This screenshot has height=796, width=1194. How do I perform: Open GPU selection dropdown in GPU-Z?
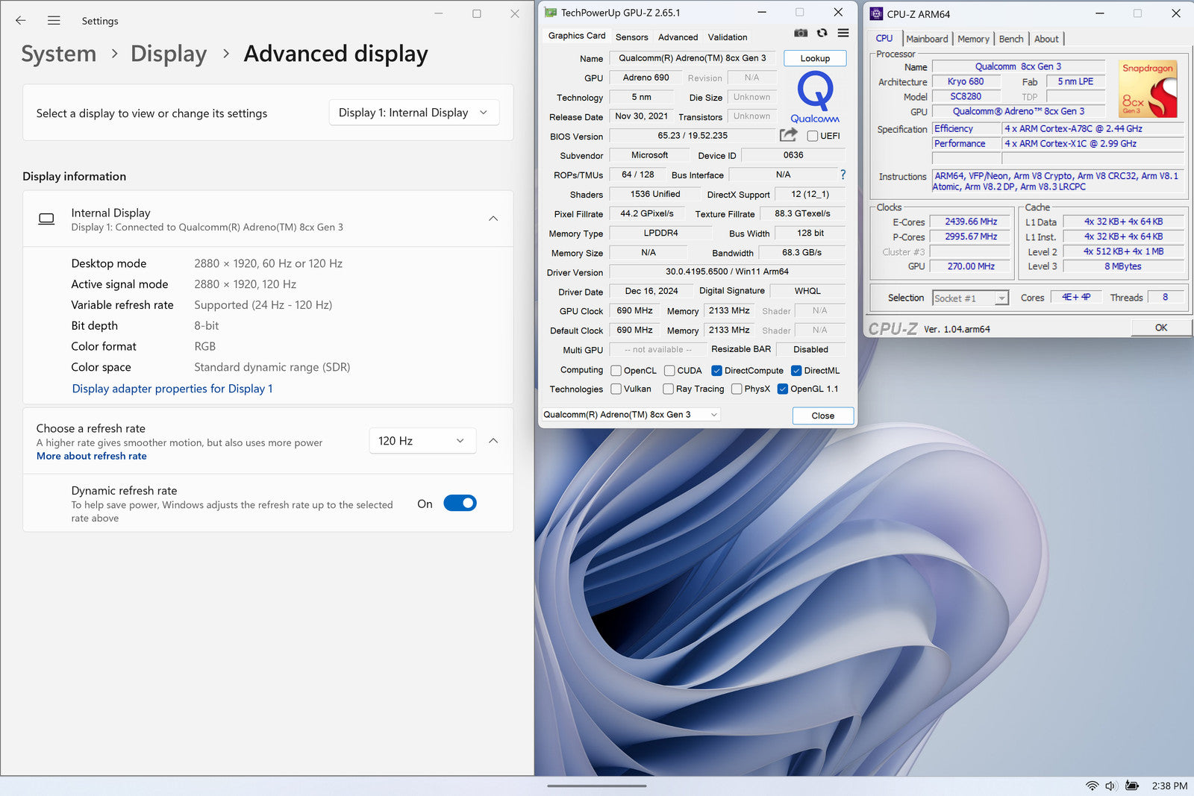(631, 415)
